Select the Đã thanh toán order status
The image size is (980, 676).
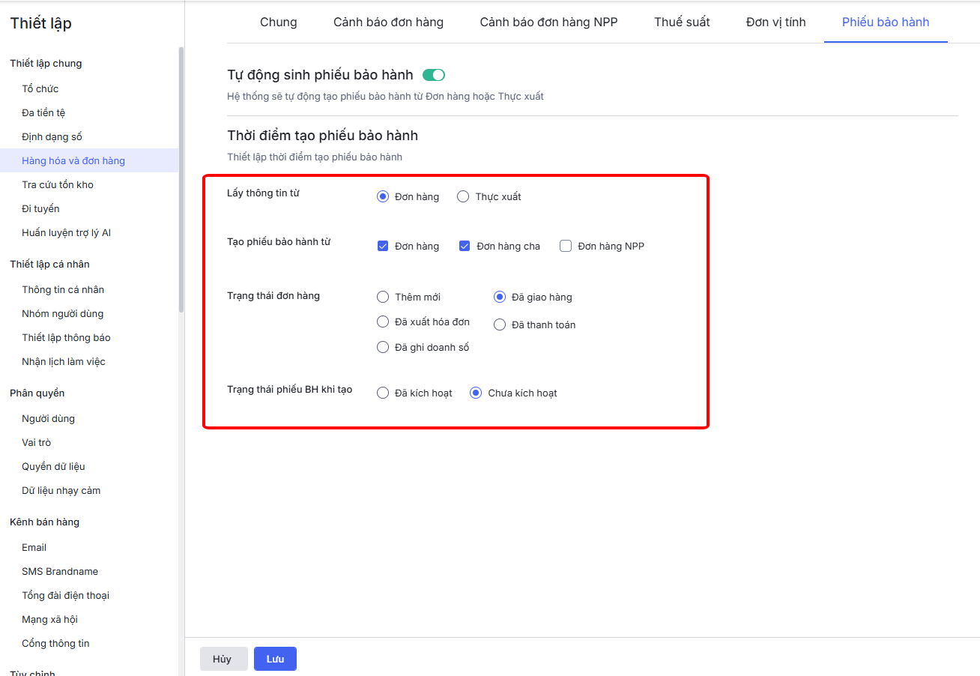pos(500,325)
